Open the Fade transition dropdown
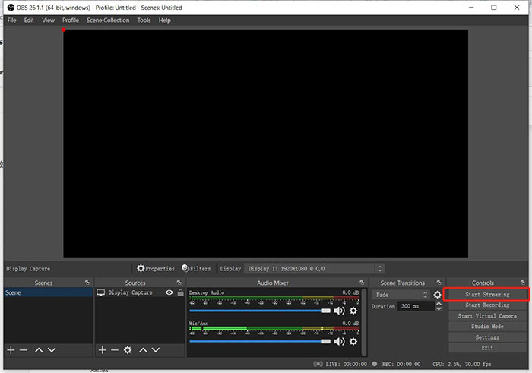Screen dimensions: 532x373 tap(401, 295)
